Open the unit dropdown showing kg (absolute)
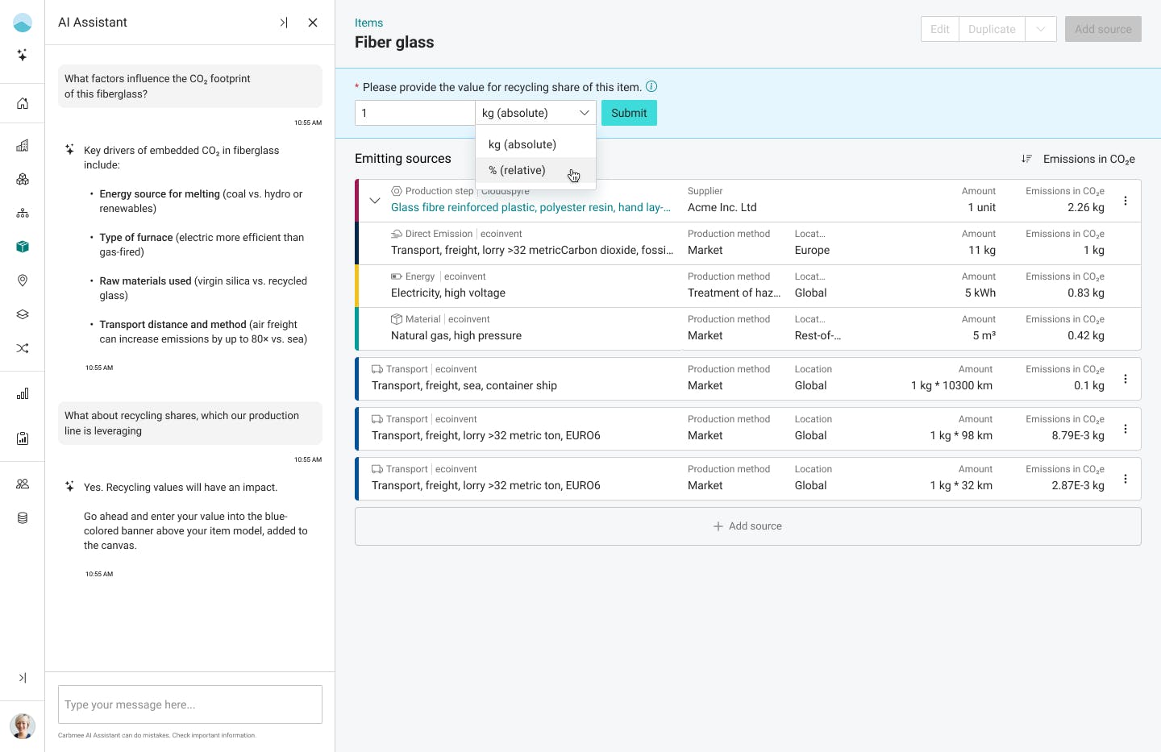 point(535,113)
